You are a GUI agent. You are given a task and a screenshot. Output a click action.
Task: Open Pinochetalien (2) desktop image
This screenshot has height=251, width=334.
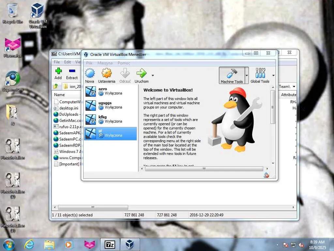pyautogui.click(x=13, y=185)
